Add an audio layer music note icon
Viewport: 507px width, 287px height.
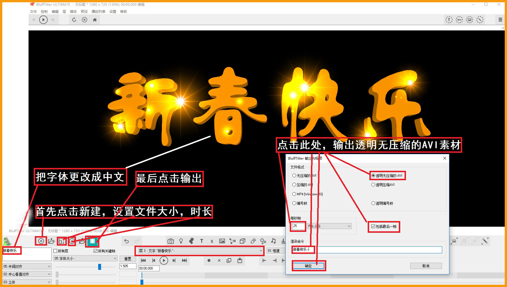[273, 241]
